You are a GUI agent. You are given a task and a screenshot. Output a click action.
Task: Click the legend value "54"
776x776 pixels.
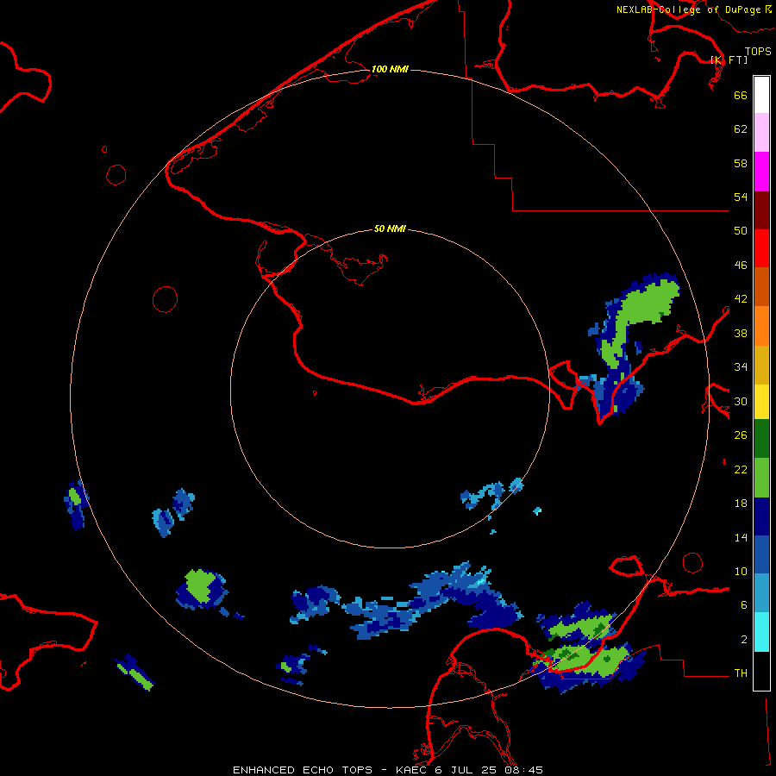(741, 197)
